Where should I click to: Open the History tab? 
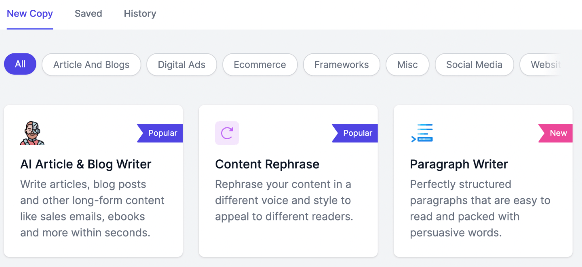click(x=140, y=14)
